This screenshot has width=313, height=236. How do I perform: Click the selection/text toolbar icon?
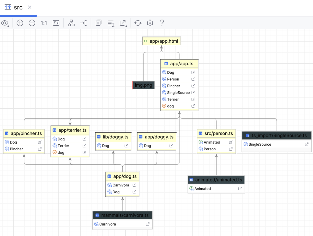coord(111,23)
